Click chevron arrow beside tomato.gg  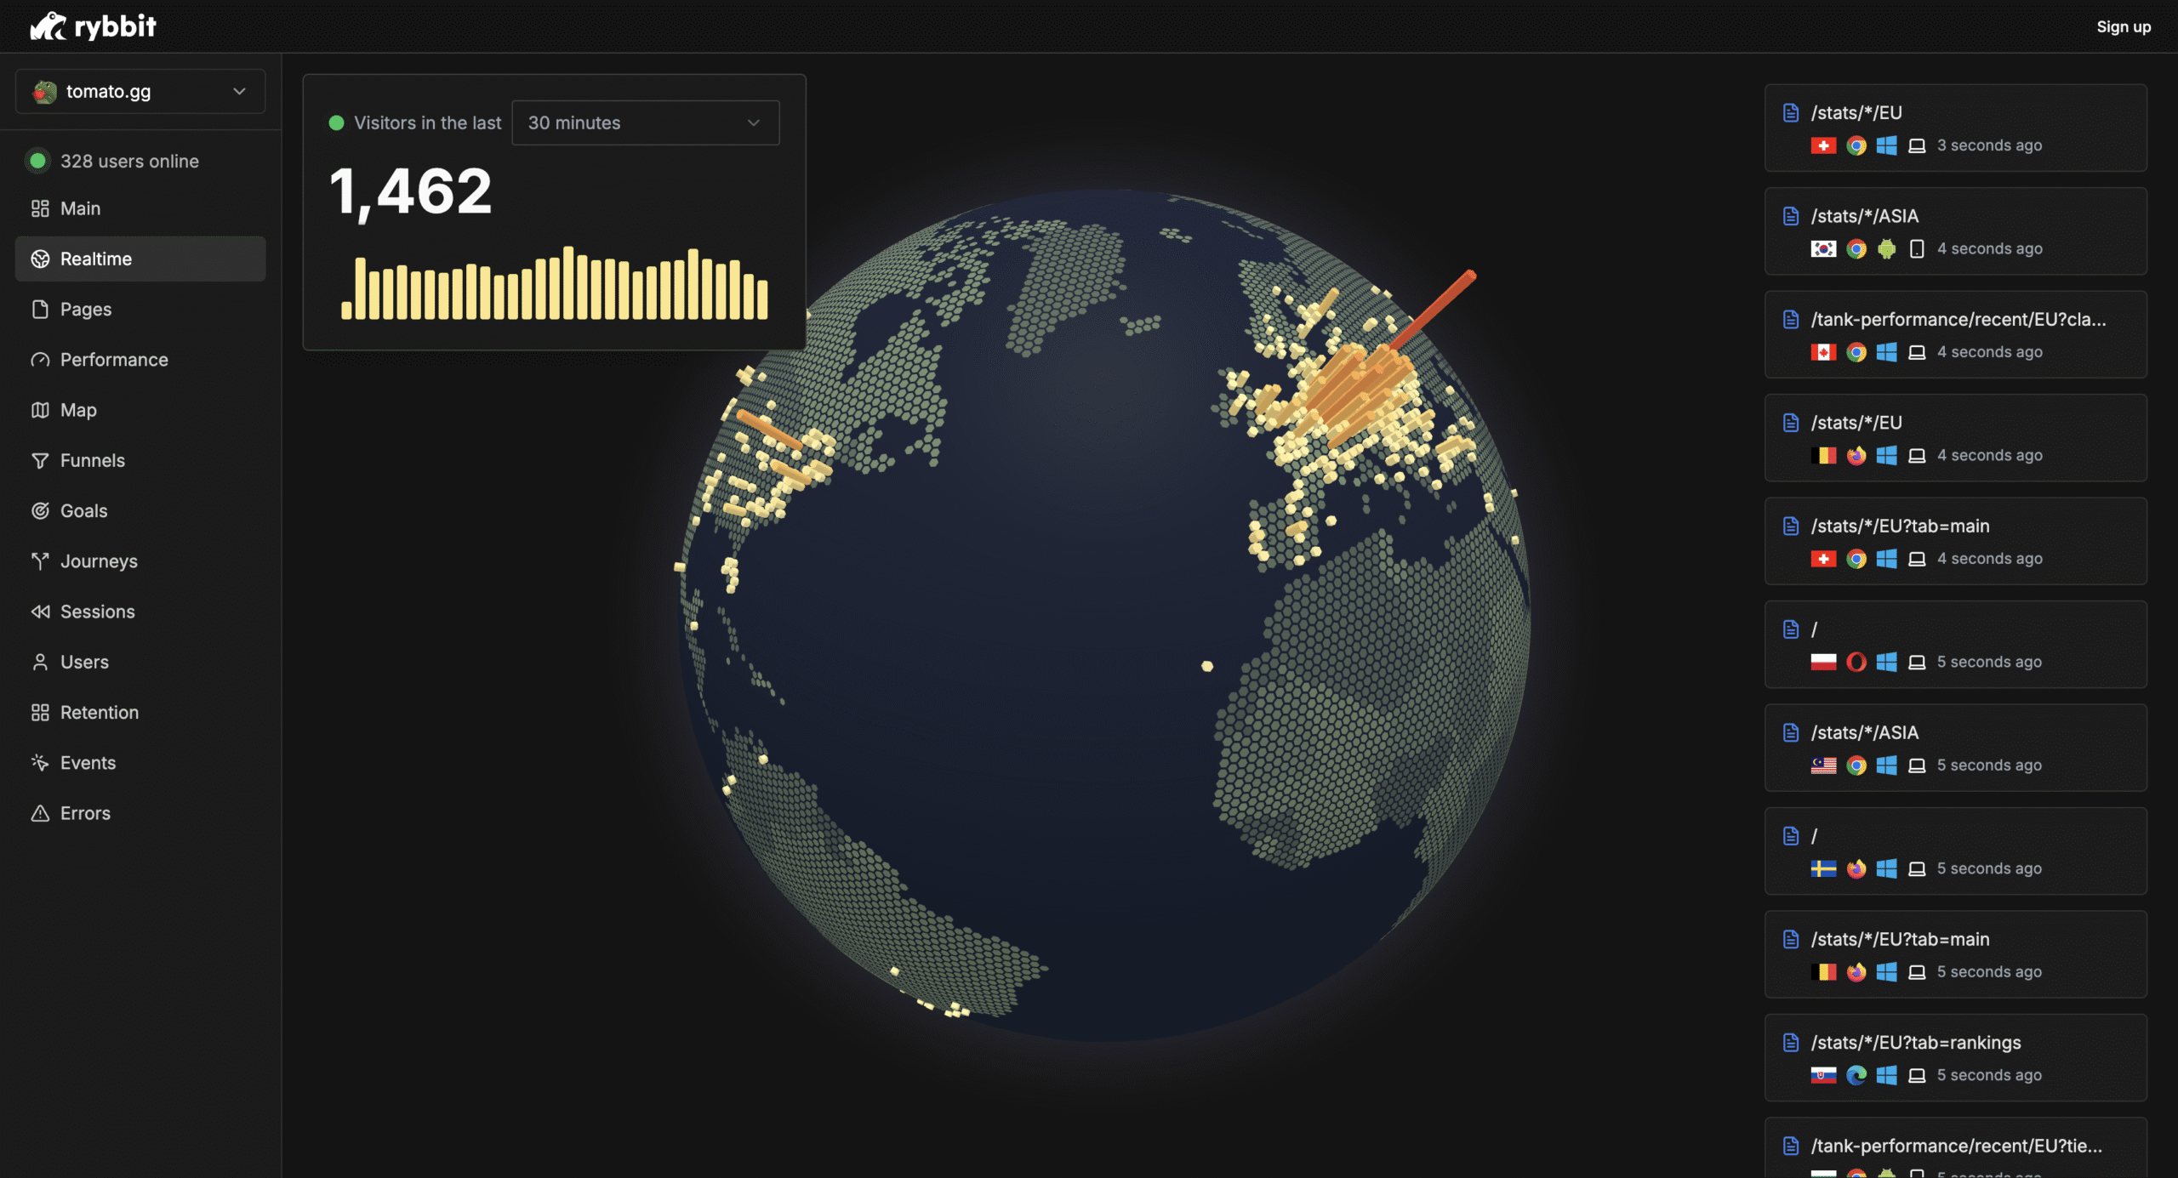239,91
